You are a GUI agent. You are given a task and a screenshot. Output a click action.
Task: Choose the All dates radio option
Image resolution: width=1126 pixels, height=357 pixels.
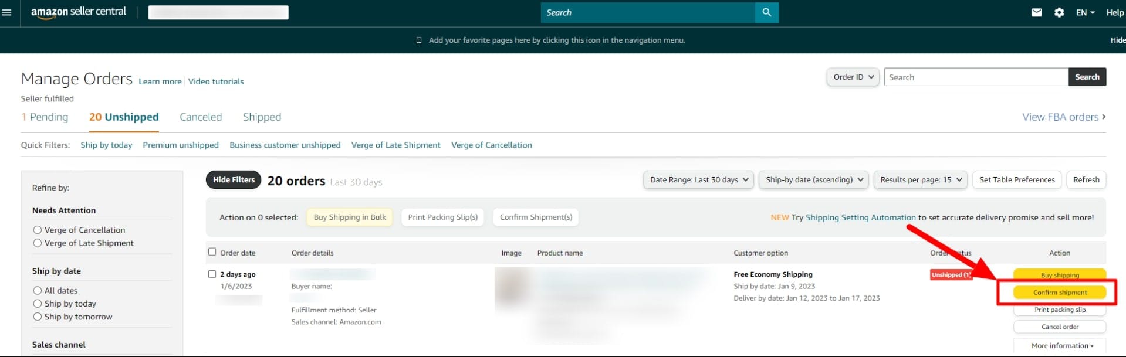(38, 290)
